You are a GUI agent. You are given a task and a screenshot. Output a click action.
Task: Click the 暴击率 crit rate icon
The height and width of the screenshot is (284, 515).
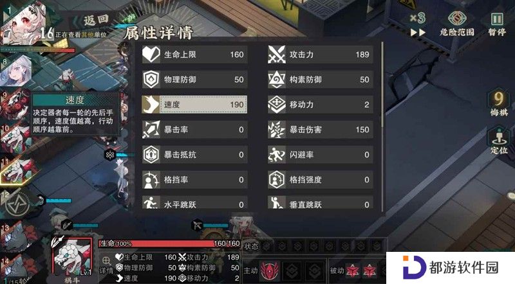(151, 130)
